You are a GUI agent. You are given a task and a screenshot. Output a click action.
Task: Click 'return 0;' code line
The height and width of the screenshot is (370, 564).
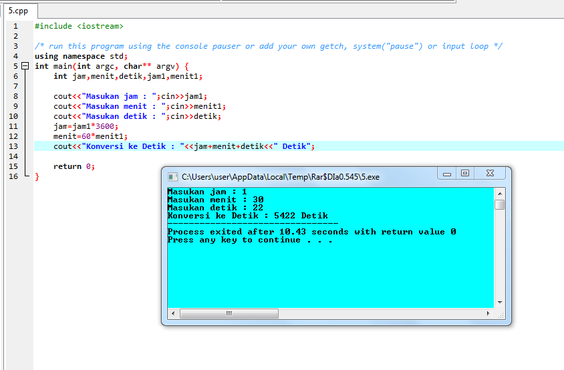[74, 167]
